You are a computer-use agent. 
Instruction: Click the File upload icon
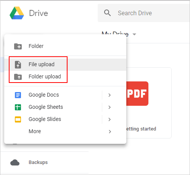tap(18, 65)
